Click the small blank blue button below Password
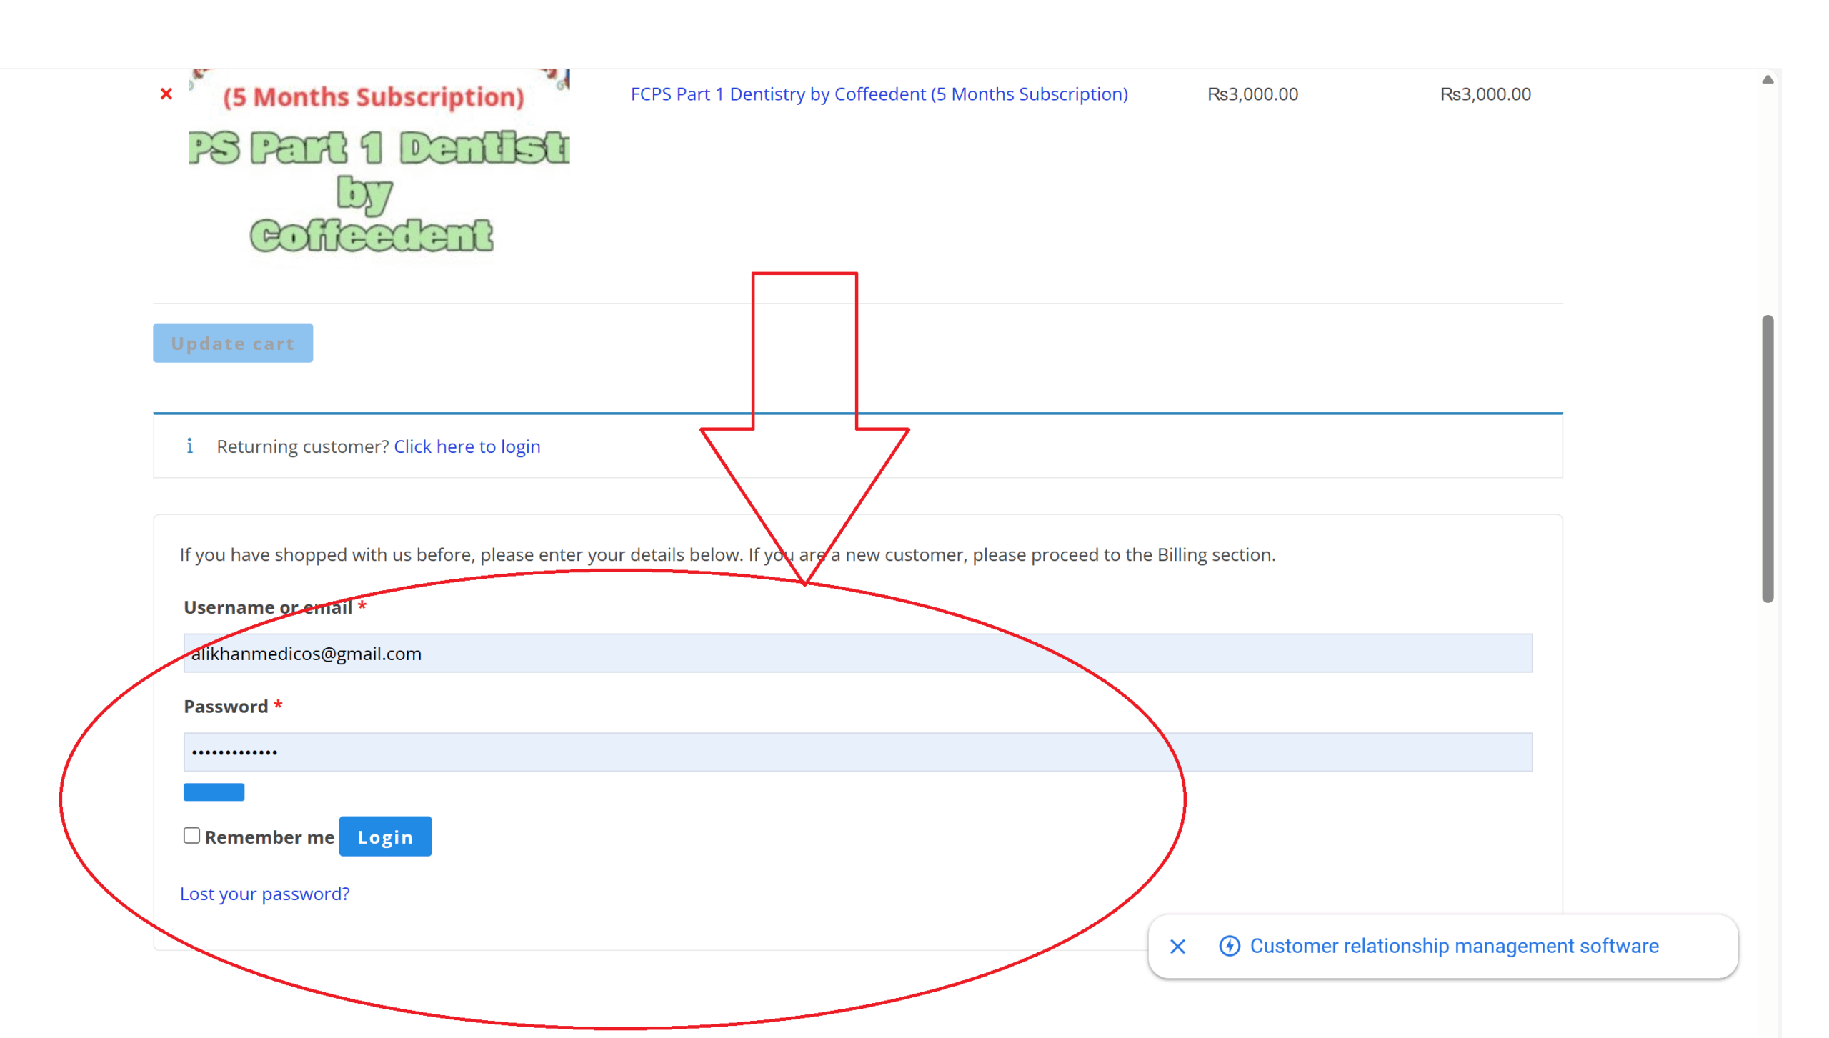Screen dimensions: 1829x1038 tap(214, 792)
